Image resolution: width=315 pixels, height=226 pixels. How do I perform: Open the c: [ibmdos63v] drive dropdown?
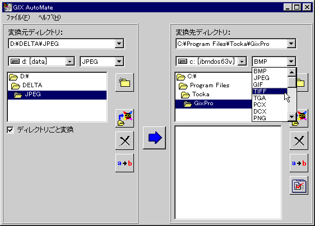242,62
